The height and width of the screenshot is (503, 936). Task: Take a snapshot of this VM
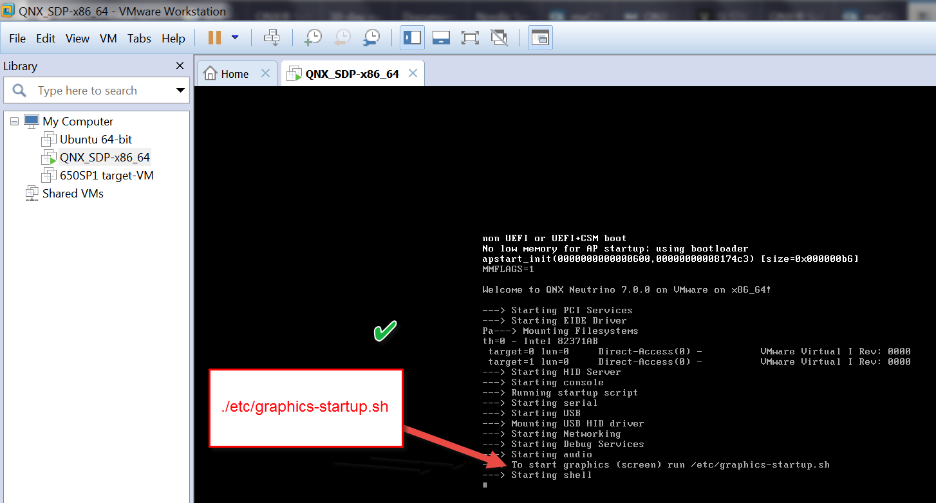pos(313,38)
